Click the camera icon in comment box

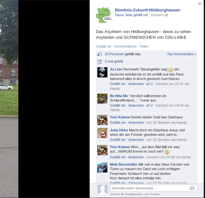[192, 188]
